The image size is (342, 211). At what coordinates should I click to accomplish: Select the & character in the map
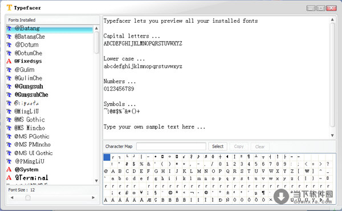(x=149, y=164)
